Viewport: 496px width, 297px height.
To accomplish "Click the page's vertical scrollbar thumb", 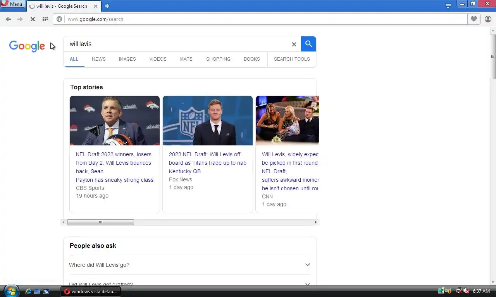I will (493, 56).
